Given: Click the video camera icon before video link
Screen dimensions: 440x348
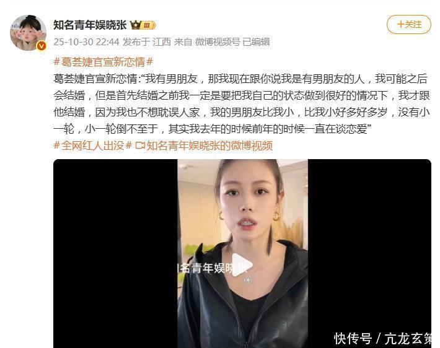Looking at the screenshot, I should pyautogui.click(x=140, y=146).
